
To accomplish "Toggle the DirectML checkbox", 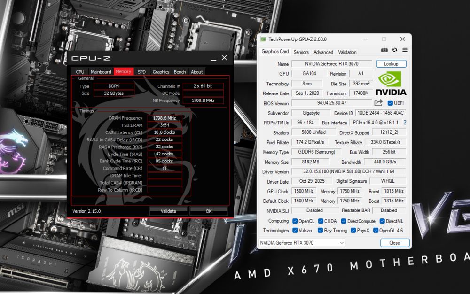I will tap(382, 221).
